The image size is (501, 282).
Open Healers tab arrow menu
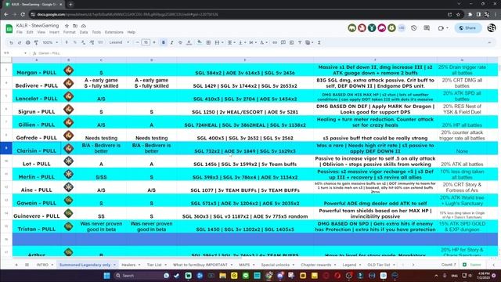(x=139, y=265)
